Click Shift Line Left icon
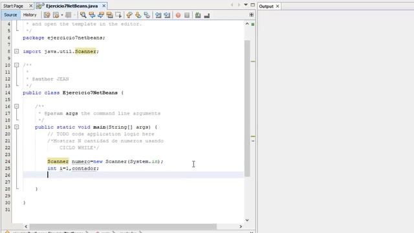Viewport: 414px width, 233px height. [x=158, y=15]
